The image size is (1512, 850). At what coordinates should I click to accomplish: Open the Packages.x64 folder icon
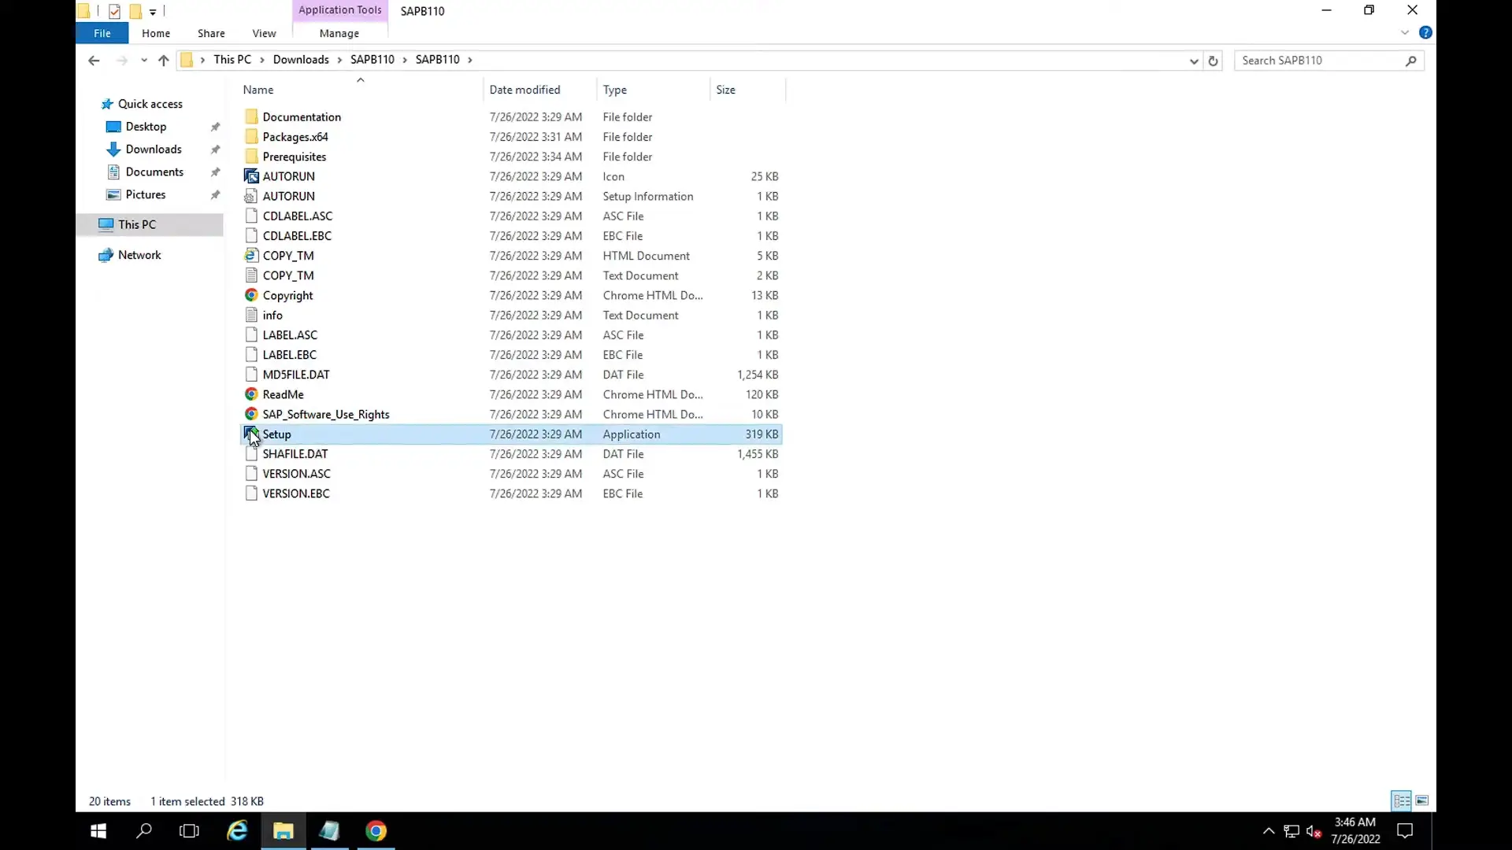pos(251,136)
